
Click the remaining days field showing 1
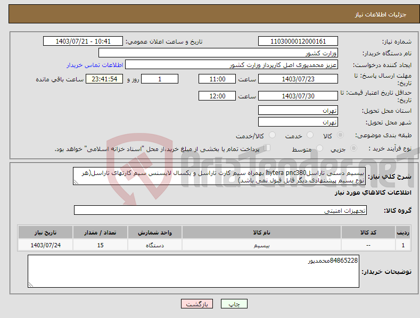pos(160,79)
